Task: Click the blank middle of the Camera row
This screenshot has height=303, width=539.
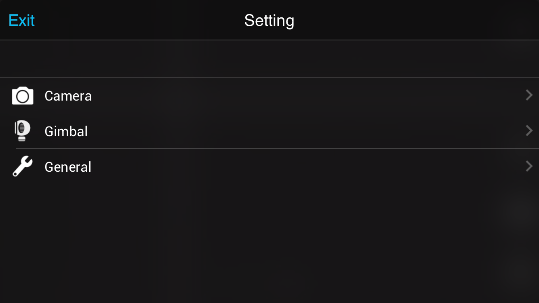Action: pyautogui.click(x=283, y=96)
